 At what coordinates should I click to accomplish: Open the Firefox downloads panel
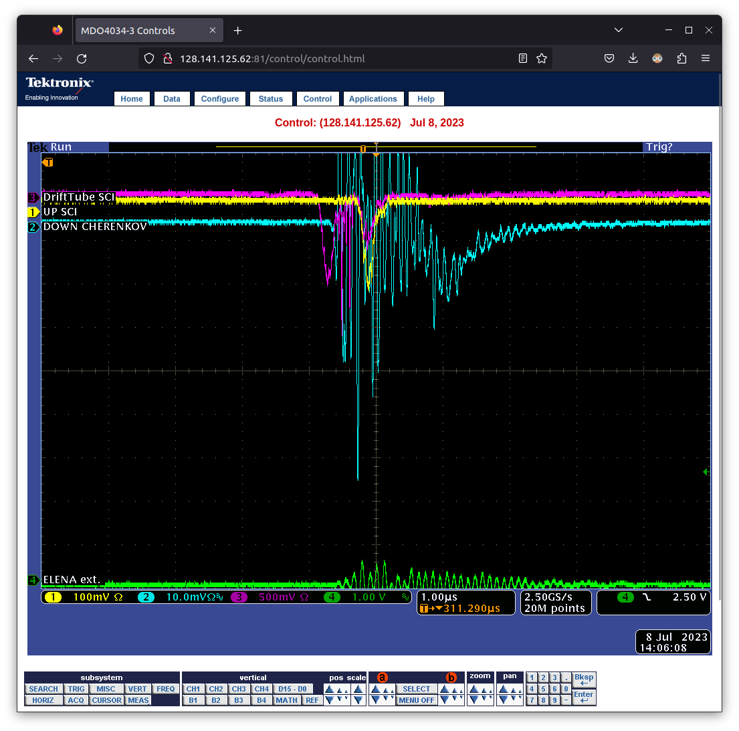(x=633, y=59)
